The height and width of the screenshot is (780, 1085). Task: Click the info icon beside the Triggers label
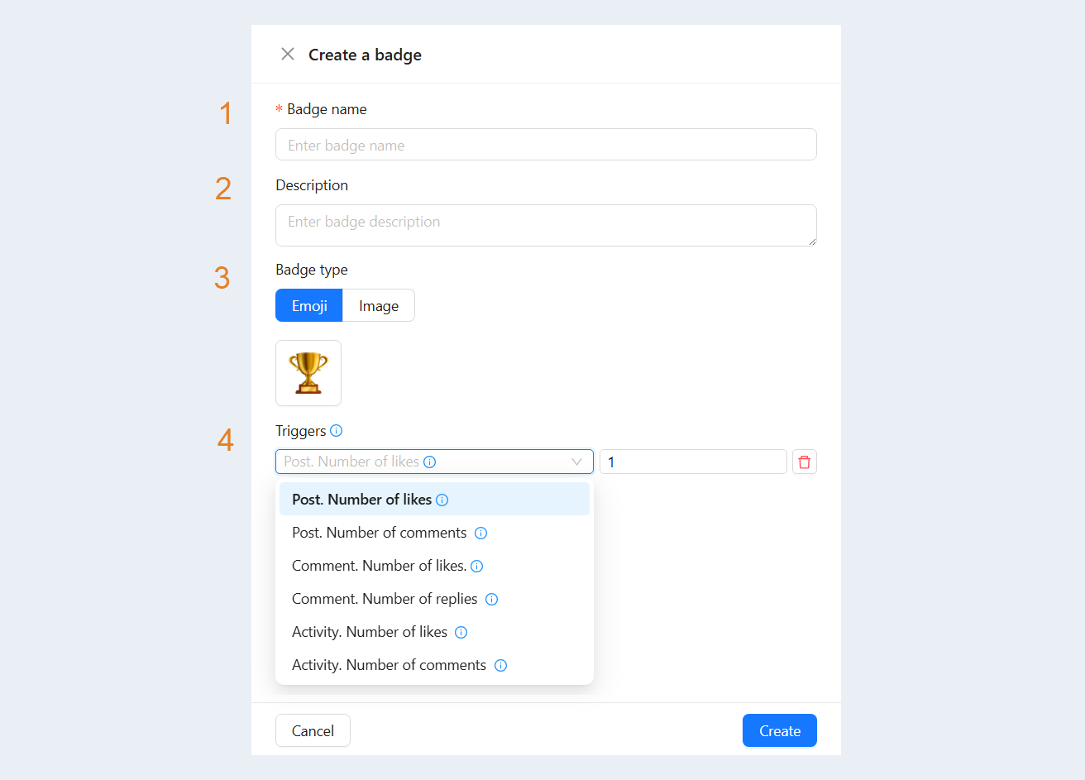tap(336, 430)
